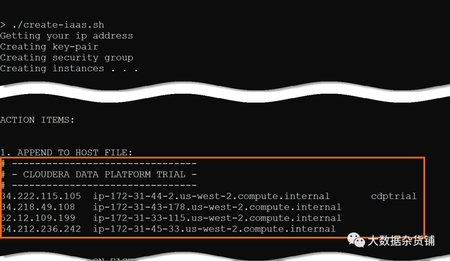
Task: Click the 'Creating security group' line
Action: (67, 57)
